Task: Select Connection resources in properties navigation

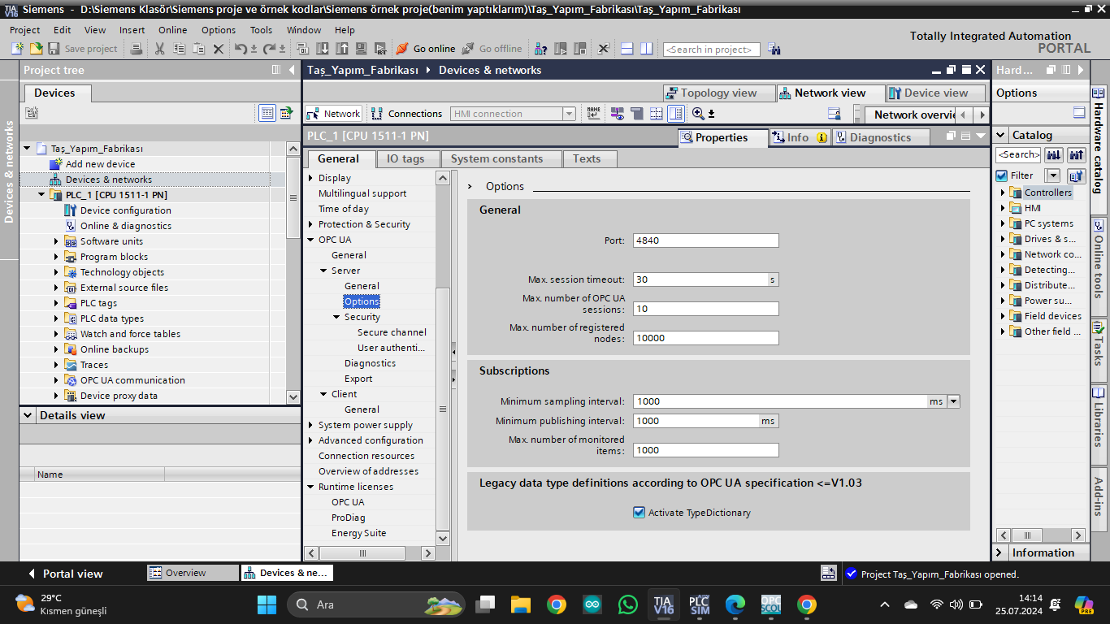Action: (x=366, y=456)
